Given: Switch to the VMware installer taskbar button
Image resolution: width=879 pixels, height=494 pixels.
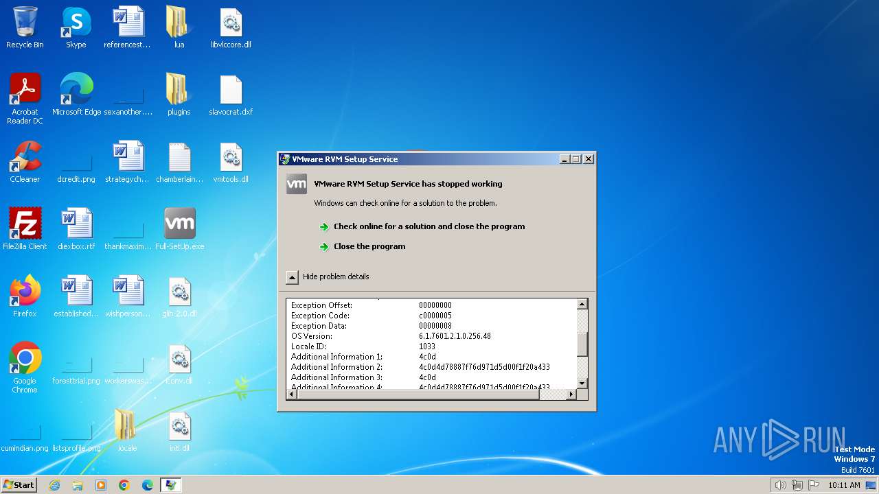Looking at the screenshot, I should coord(170,485).
